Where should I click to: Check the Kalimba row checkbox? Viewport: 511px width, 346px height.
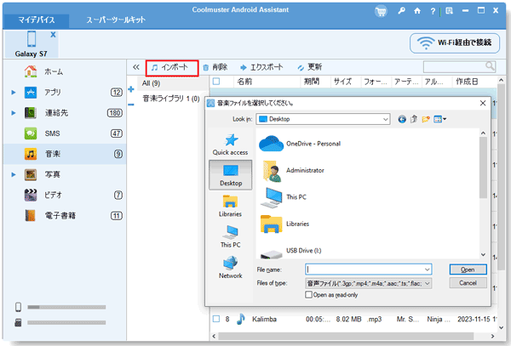click(215, 319)
